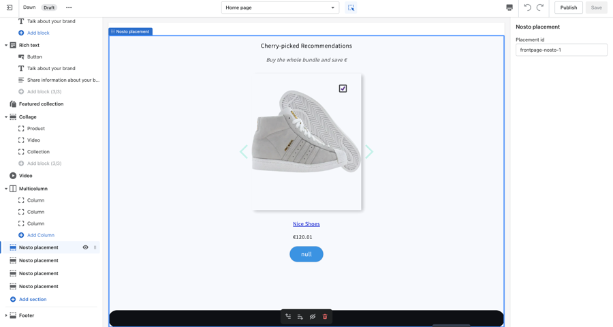Toggle visibility eye on selected Nosto placement
The image size is (613, 327).
coord(85,247)
